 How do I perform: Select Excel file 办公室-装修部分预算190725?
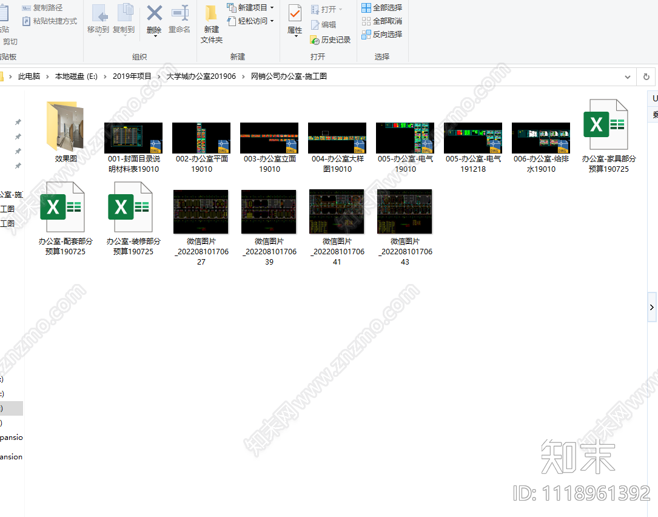tap(133, 219)
